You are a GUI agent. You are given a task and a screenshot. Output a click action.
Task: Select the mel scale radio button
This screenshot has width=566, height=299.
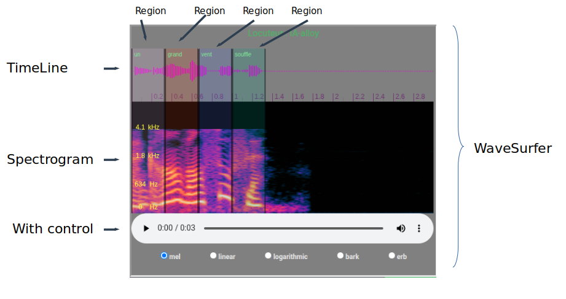pos(164,255)
